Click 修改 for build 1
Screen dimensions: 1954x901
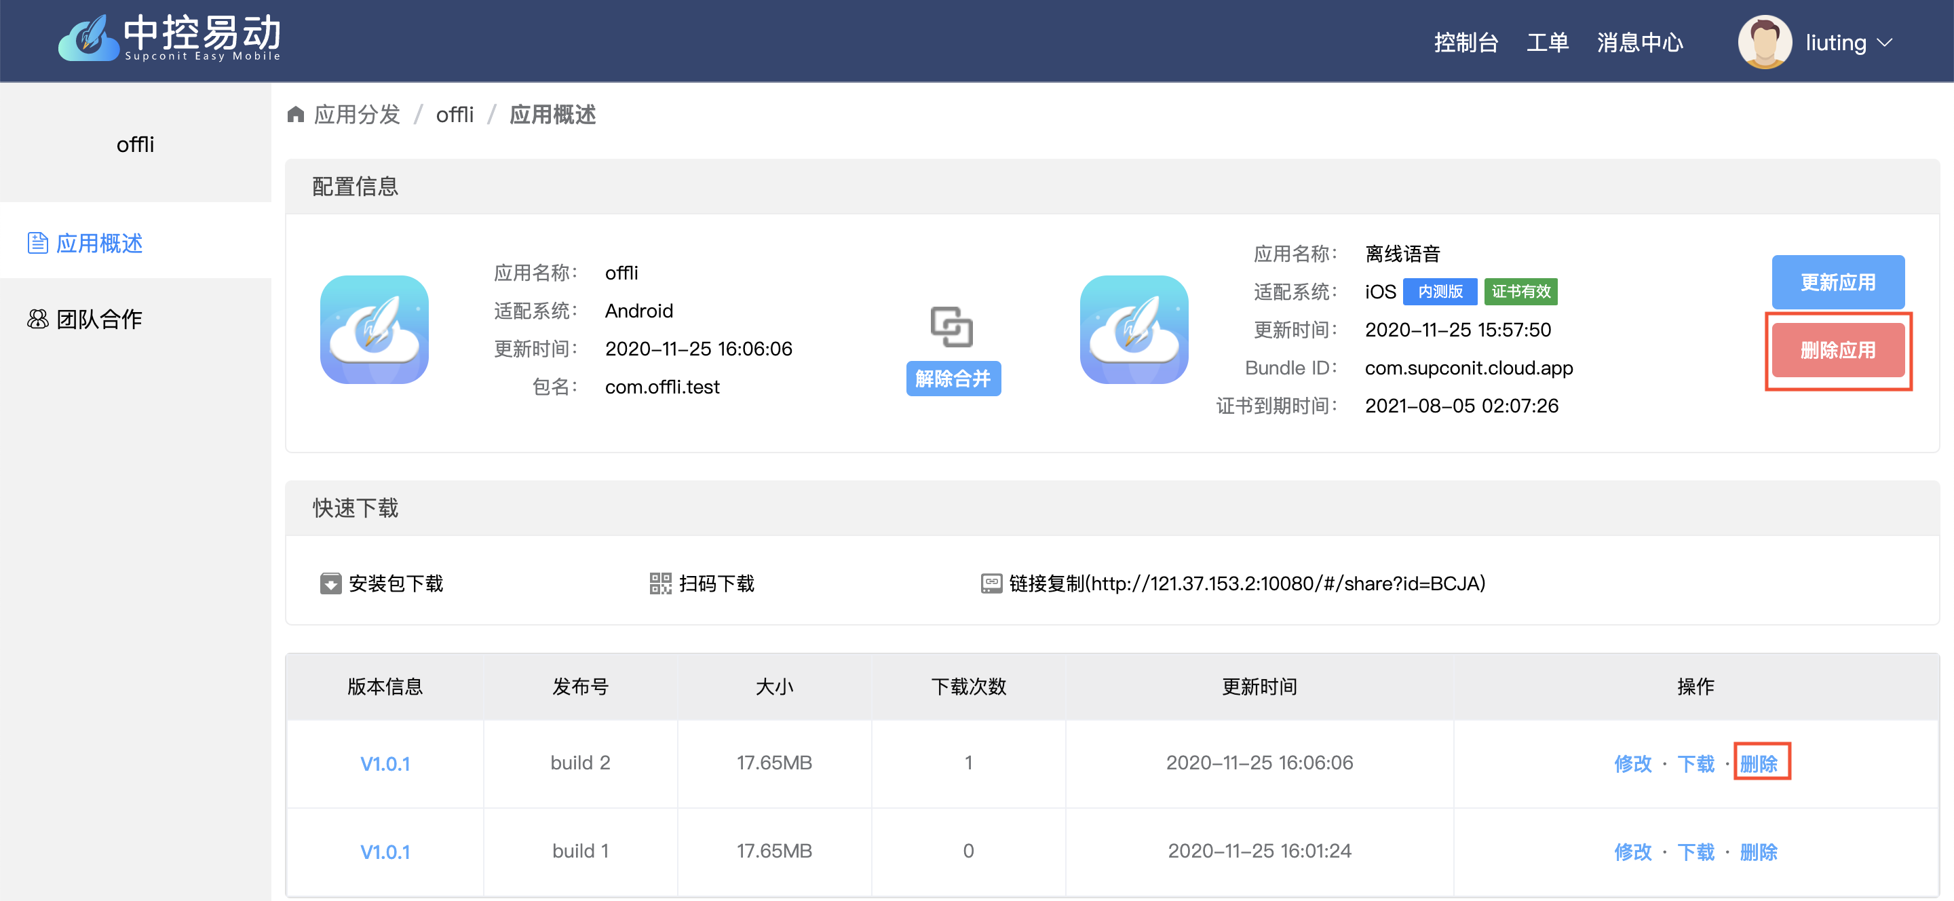coord(1633,851)
